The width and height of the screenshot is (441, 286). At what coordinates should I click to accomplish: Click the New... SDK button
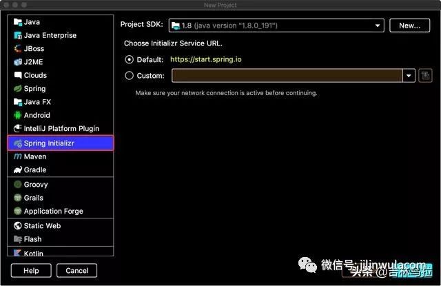point(409,25)
